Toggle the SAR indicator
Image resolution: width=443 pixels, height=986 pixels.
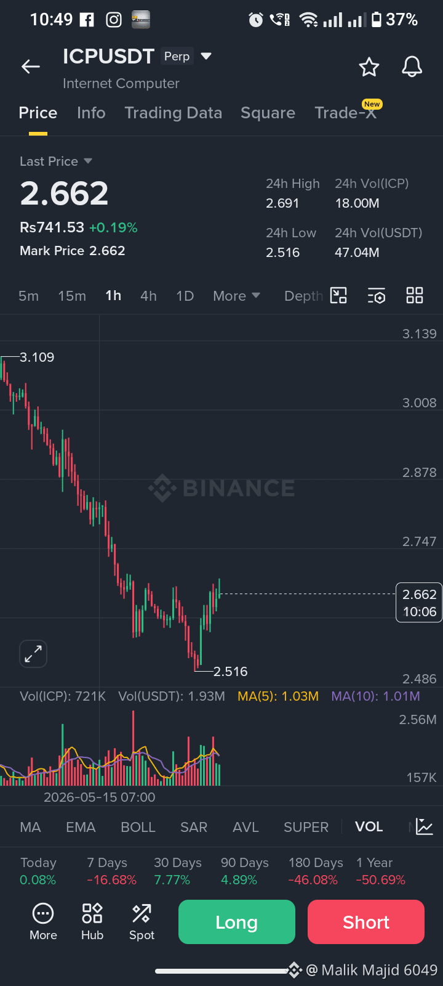pyautogui.click(x=194, y=827)
